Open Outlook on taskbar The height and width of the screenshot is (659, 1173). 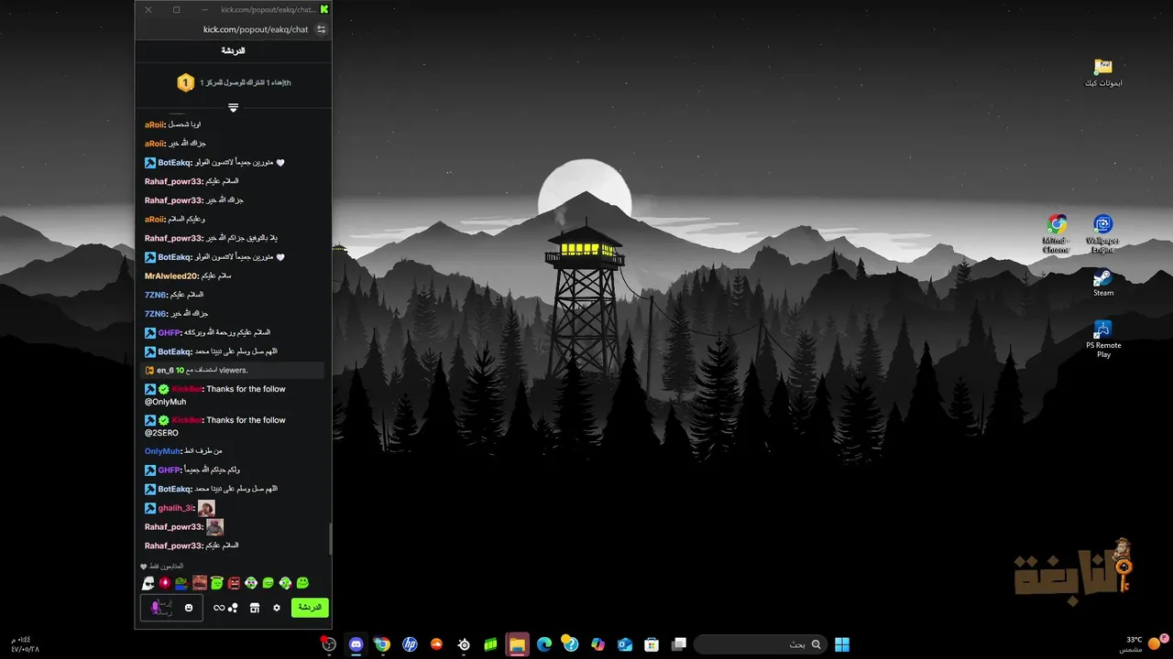(x=625, y=644)
